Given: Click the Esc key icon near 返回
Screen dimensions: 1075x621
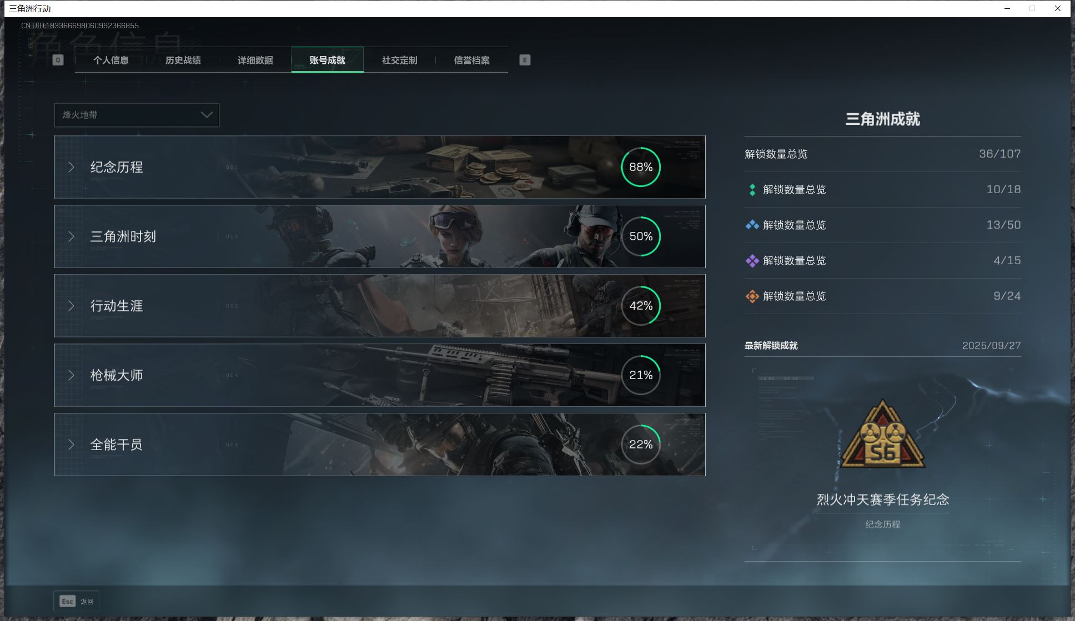Looking at the screenshot, I should 67,601.
